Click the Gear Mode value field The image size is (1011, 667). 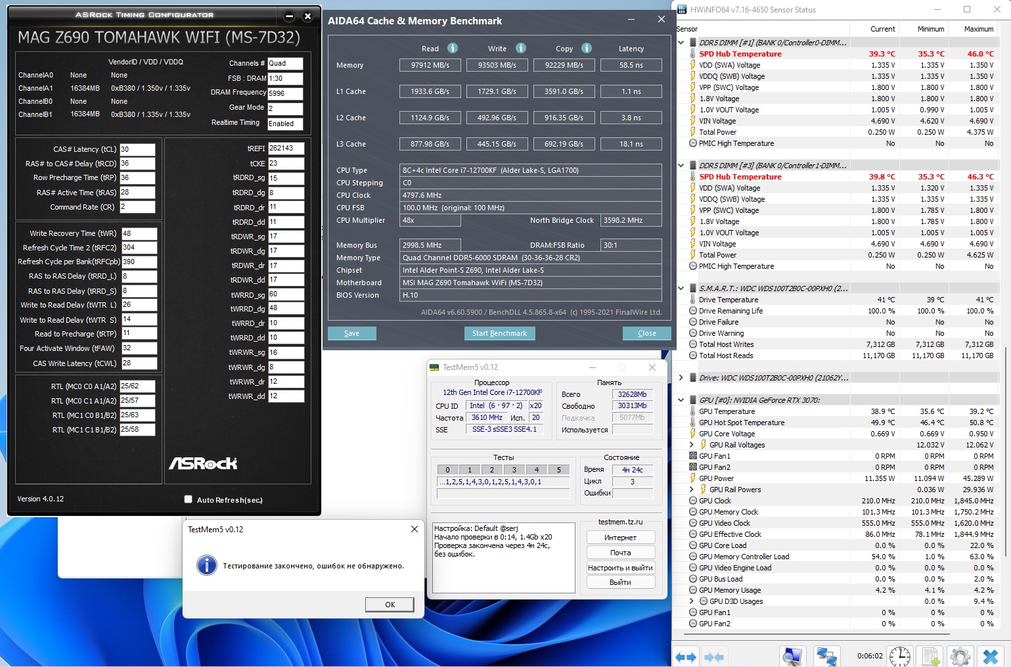285,108
